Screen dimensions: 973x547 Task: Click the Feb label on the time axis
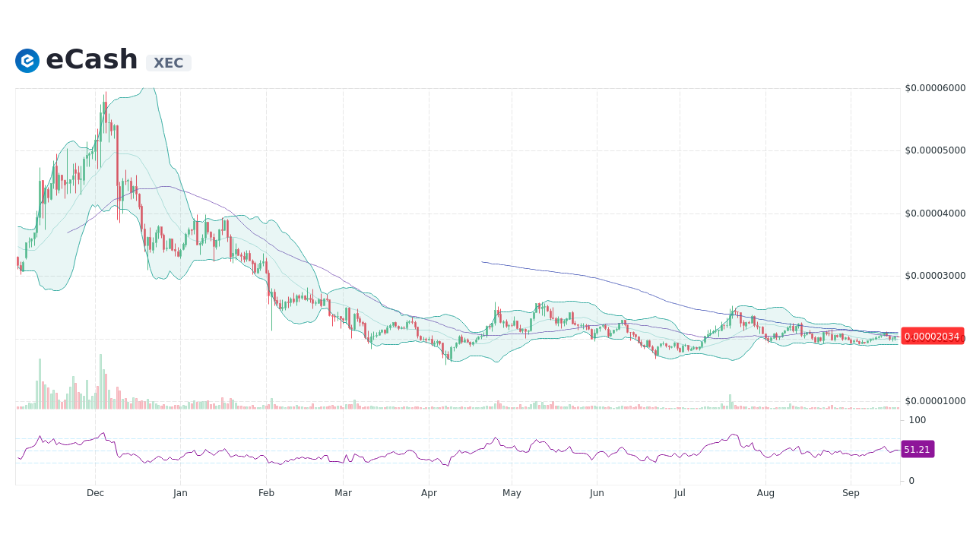pyautogui.click(x=266, y=492)
